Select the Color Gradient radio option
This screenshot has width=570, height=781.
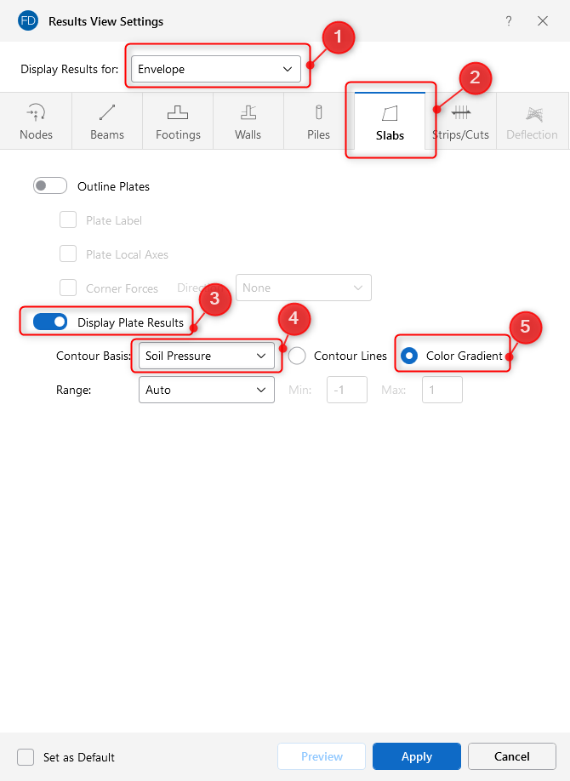409,356
